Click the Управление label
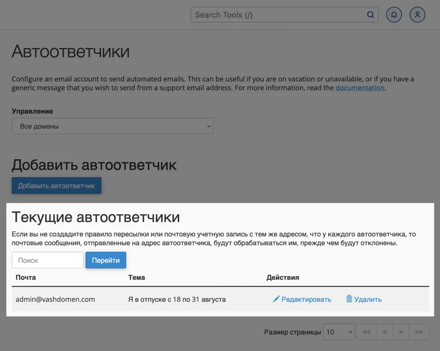Image resolution: width=440 pixels, height=351 pixels. click(32, 111)
